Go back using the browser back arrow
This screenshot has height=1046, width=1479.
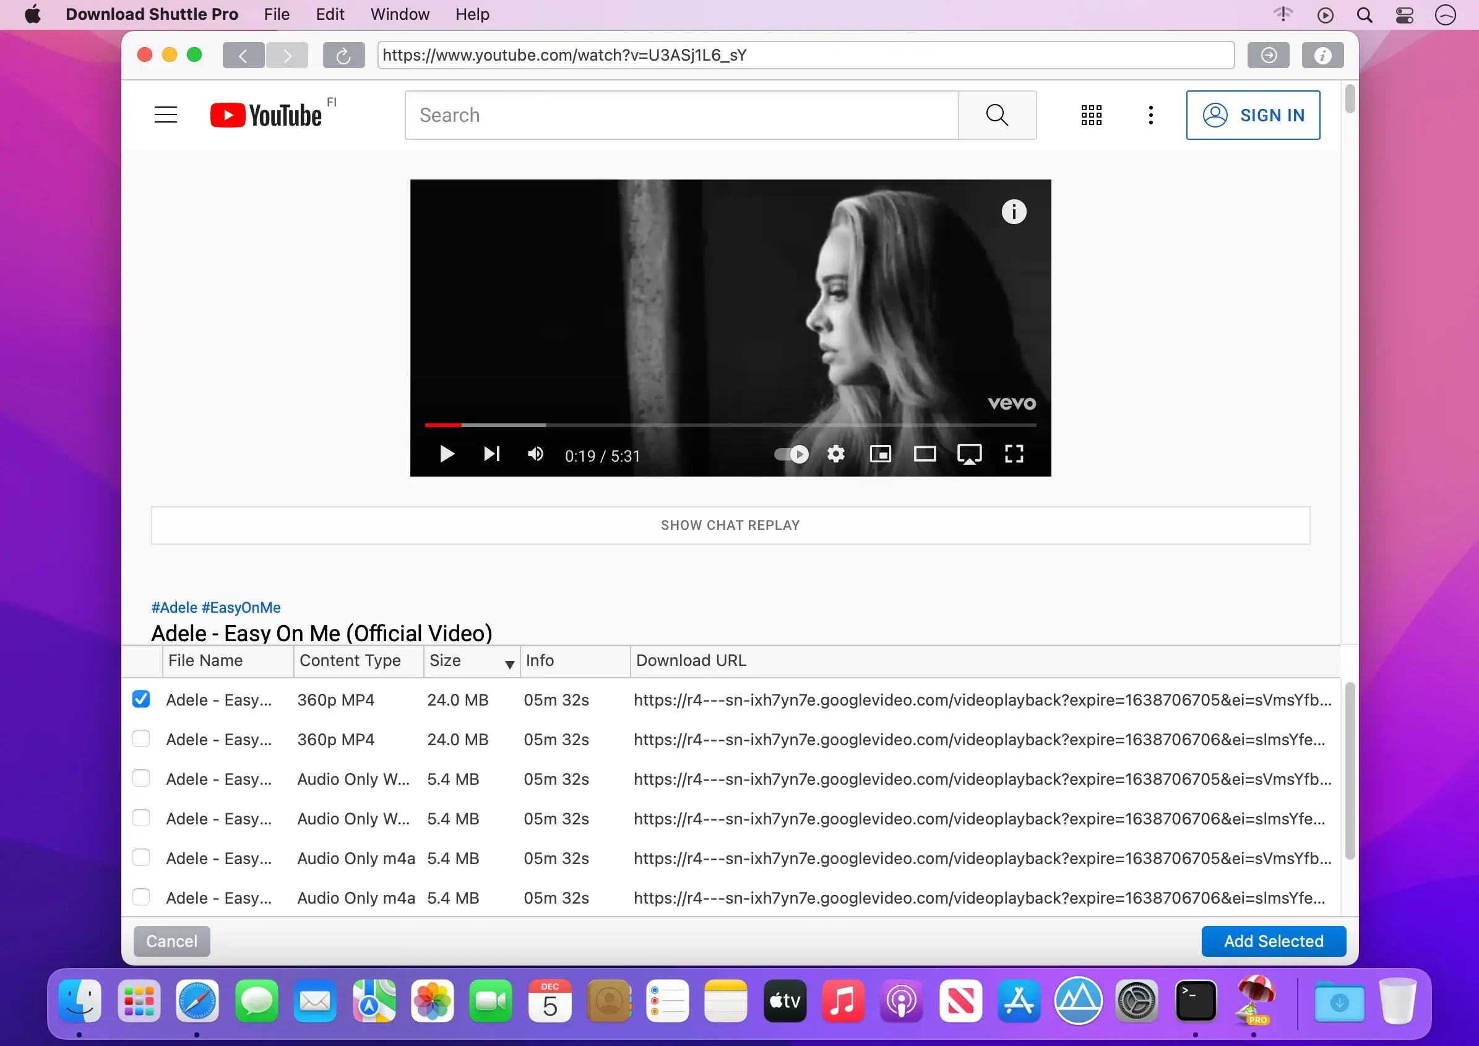coord(243,55)
